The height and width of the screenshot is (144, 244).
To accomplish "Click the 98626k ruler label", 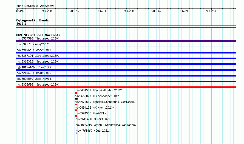I will 211,11.
